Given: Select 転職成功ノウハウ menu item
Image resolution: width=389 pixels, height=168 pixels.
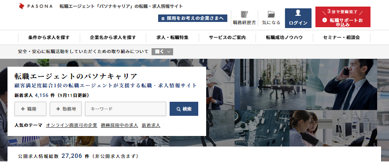Looking at the screenshot, I should (284, 38).
